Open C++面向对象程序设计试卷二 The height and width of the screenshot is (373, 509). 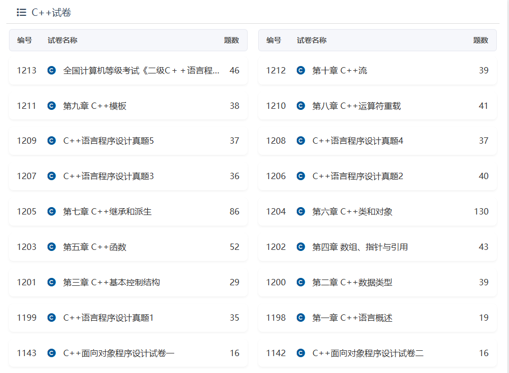point(368,353)
